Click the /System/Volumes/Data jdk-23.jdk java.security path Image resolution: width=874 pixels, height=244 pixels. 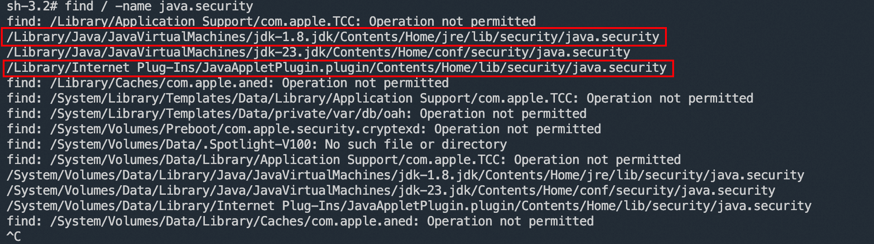point(391,191)
